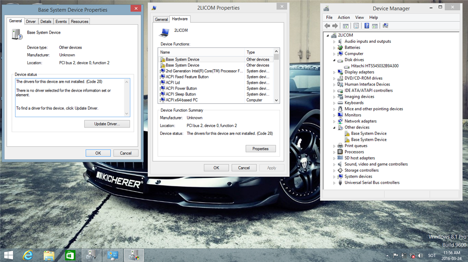Click the blue Help icon in Device Manager toolbar

pyautogui.click(x=367, y=26)
